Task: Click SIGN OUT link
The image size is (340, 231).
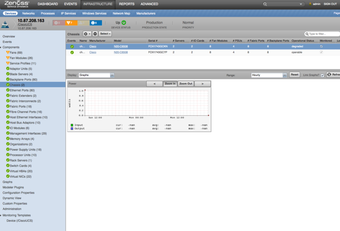Action: coord(330,4)
